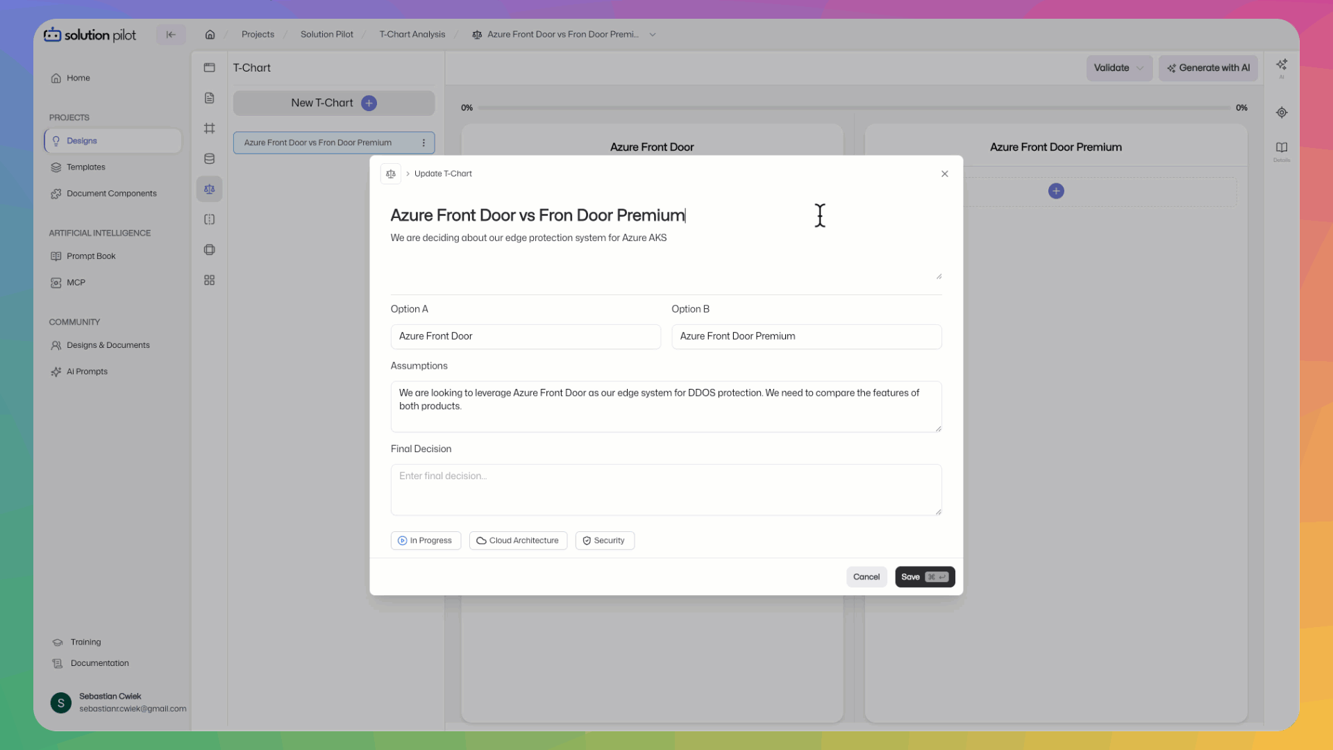Screen dimensions: 1333x750
Task: Open the four-squares grid icon in the tool strip
Action: (209, 280)
